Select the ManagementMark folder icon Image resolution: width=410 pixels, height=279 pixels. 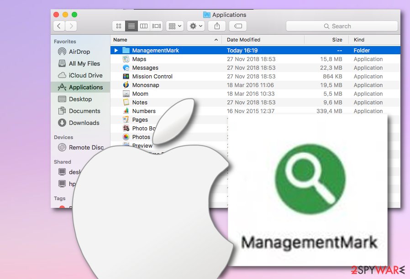click(x=126, y=50)
